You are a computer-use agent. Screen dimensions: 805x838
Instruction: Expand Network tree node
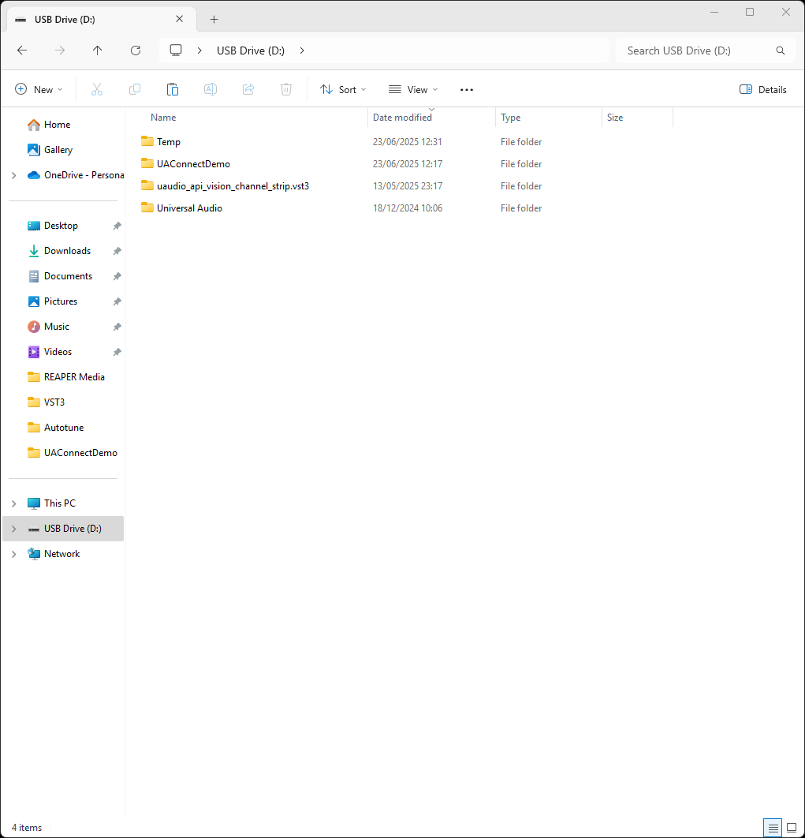tap(14, 554)
